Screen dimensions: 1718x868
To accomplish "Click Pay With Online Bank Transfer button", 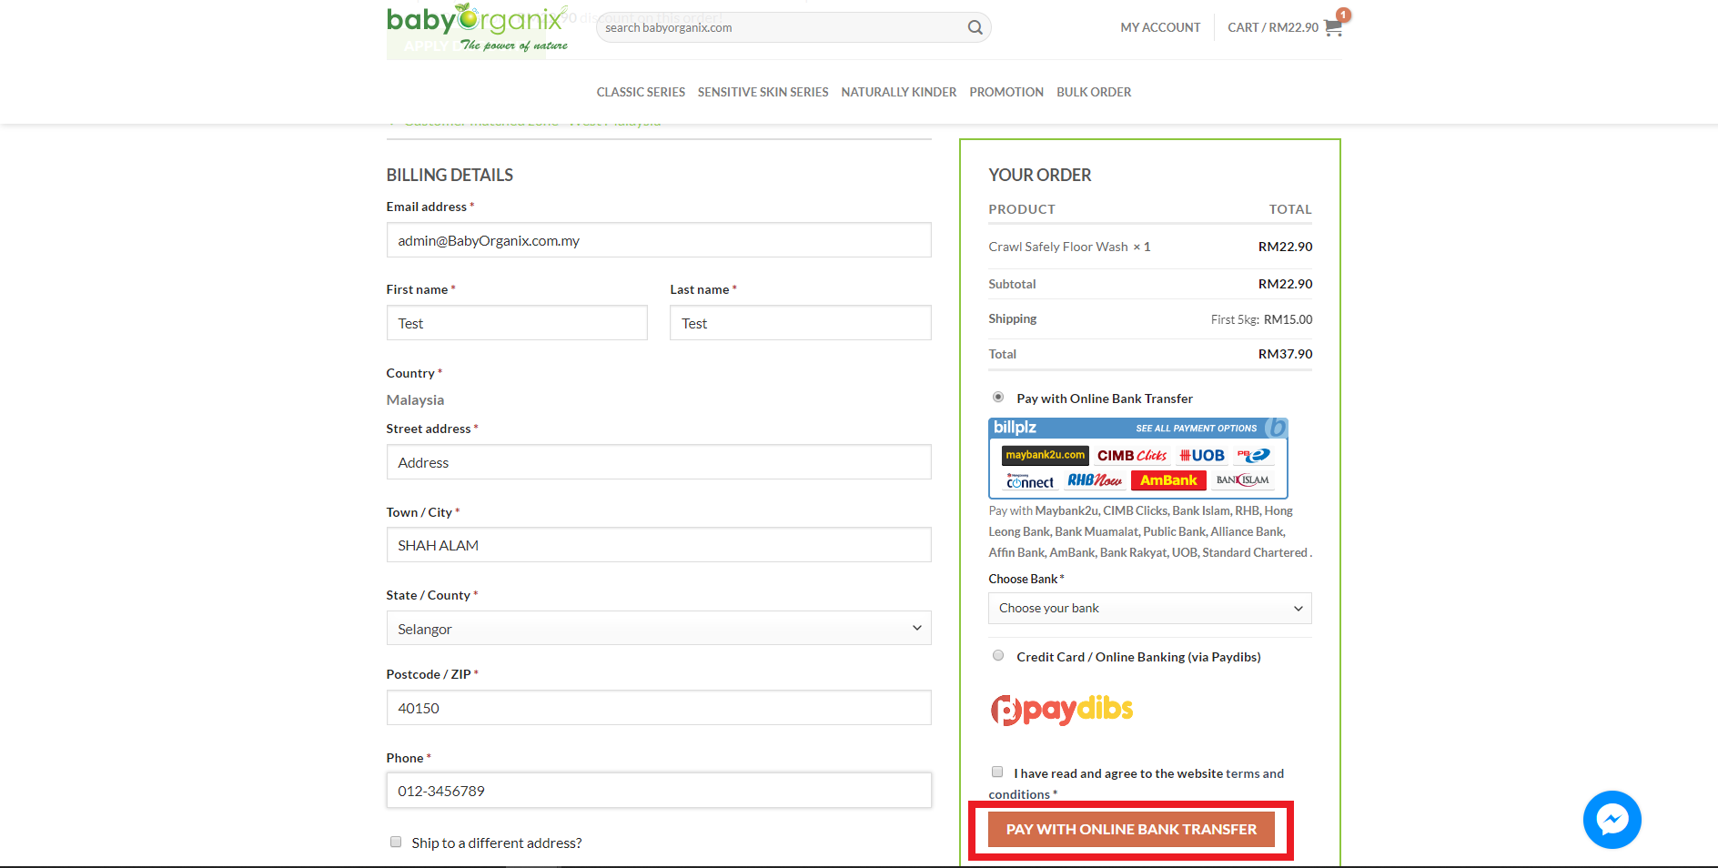I will point(1131,829).
